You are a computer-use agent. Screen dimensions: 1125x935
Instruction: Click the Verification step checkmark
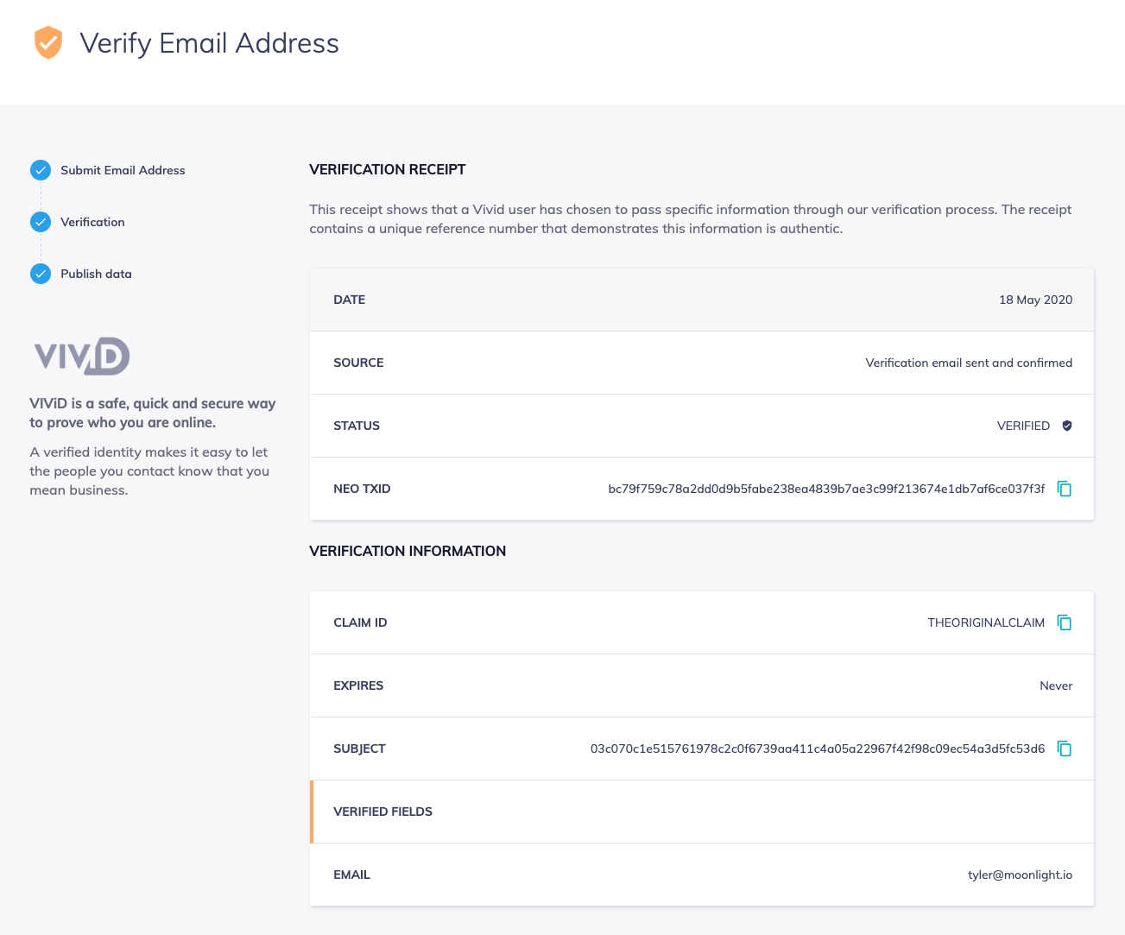(41, 222)
